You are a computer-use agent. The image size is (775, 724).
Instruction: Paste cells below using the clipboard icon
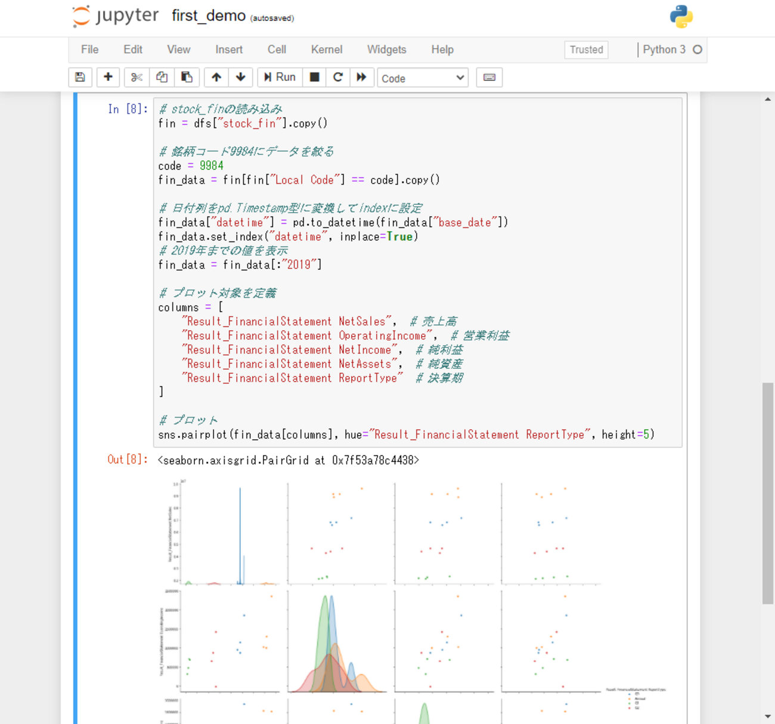coord(187,77)
